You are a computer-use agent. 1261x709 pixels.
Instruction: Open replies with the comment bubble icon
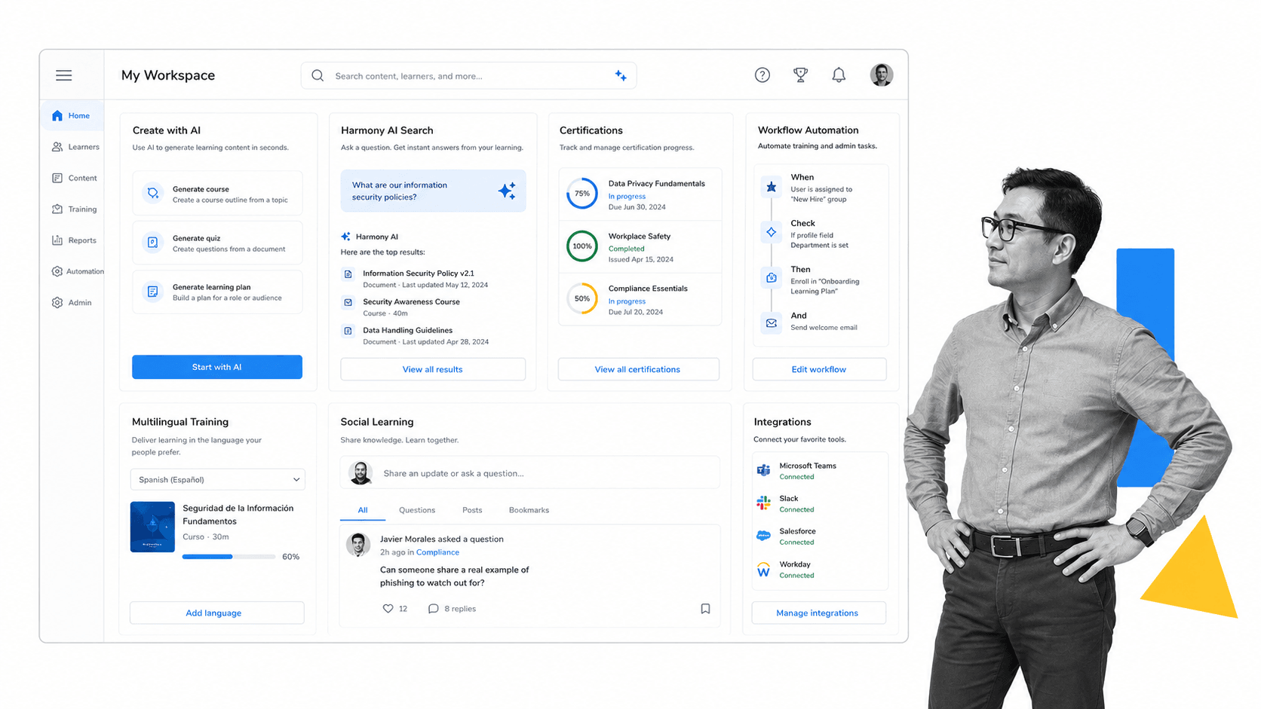pos(433,609)
